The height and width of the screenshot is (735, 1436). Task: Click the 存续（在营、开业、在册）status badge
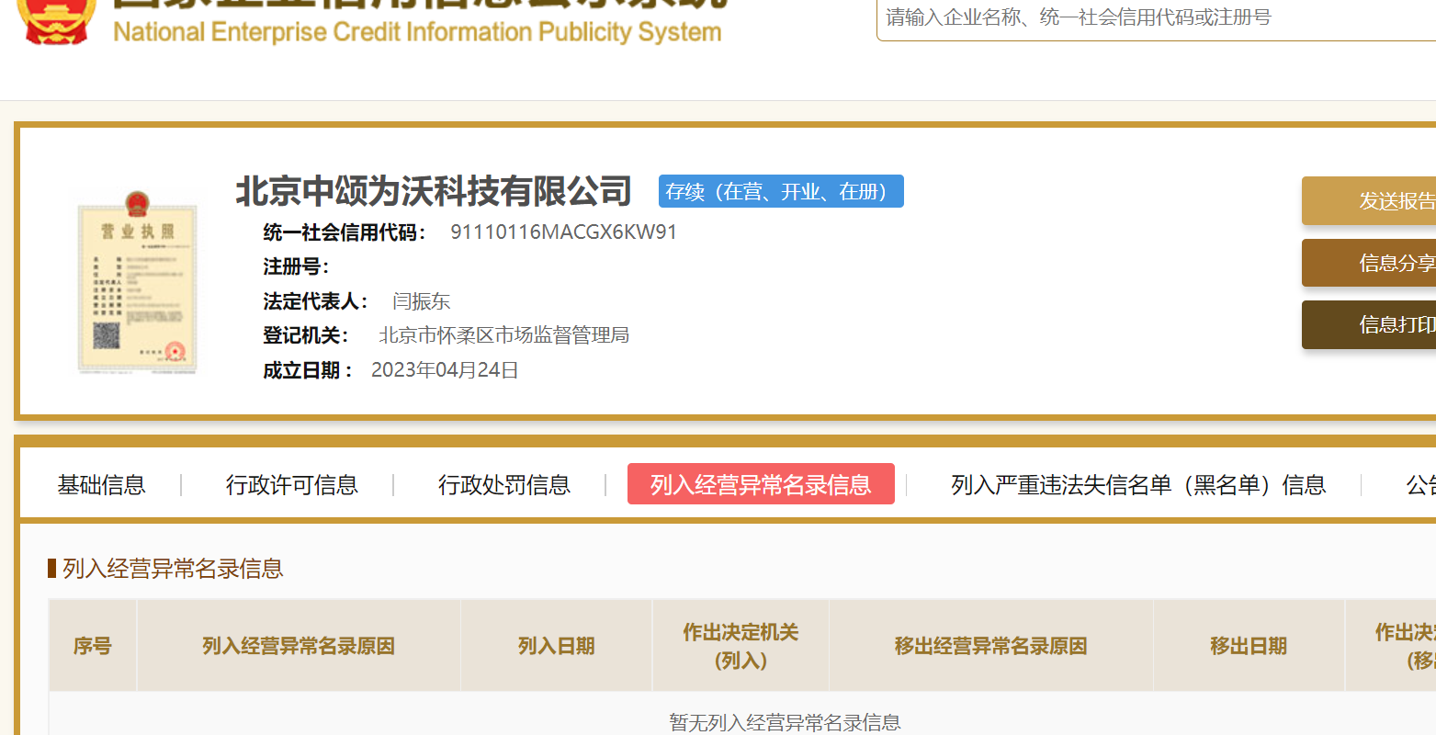click(x=781, y=191)
